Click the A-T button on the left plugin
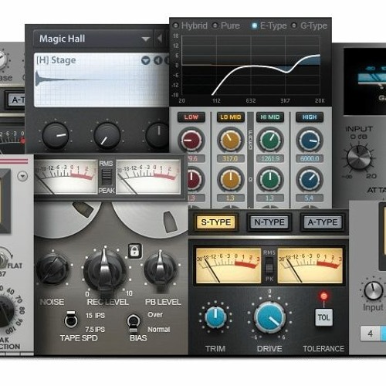The width and height of the screenshot is (386, 386). tap(16, 100)
